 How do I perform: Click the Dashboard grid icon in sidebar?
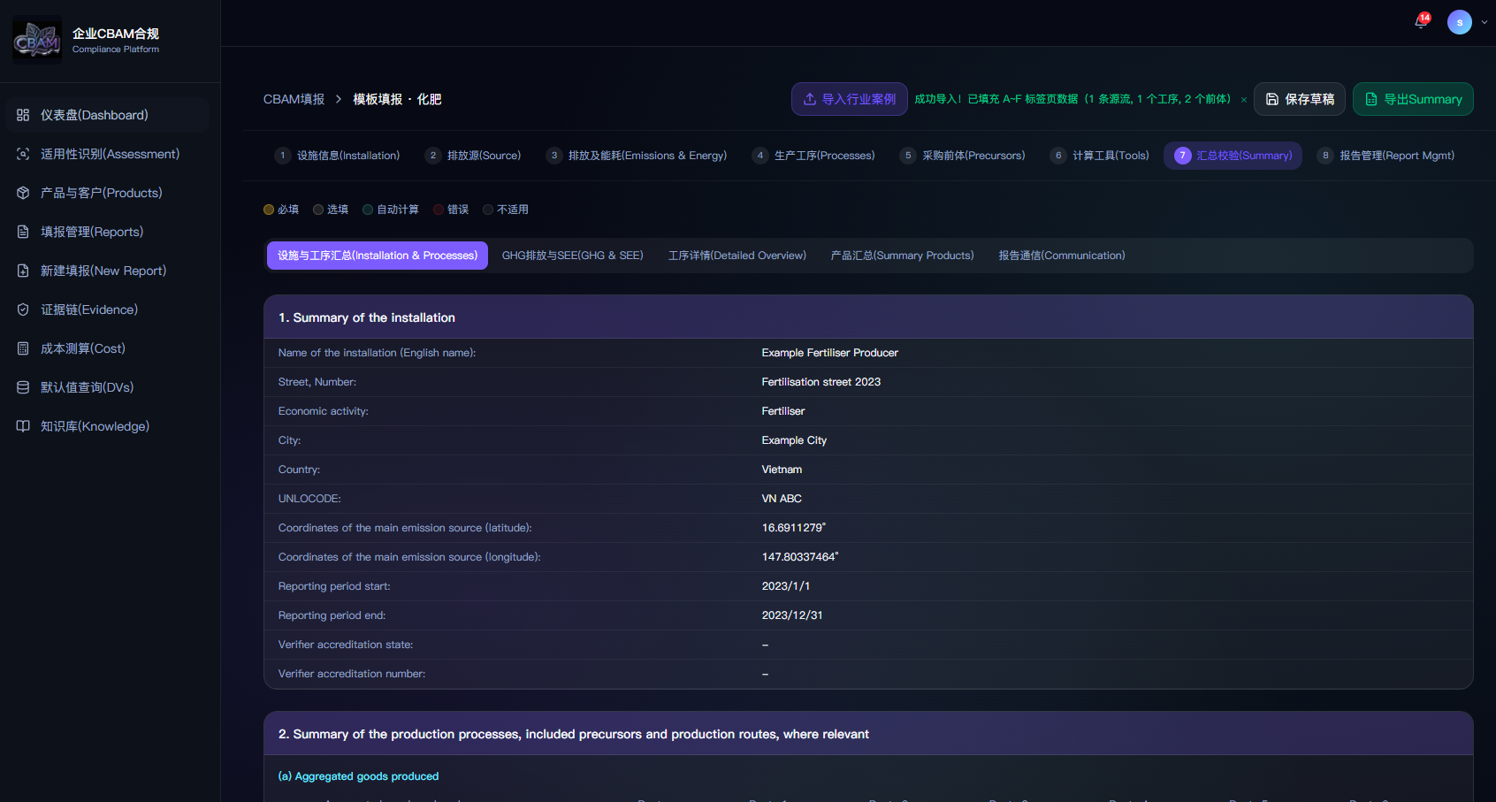coord(23,115)
